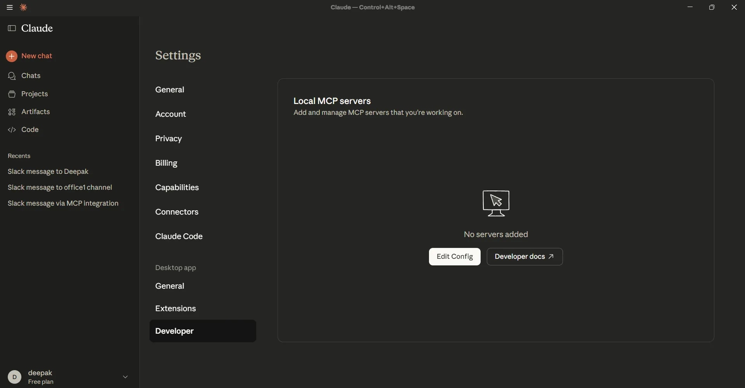
Task: Click the Chats speech bubble icon
Action: (x=12, y=76)
